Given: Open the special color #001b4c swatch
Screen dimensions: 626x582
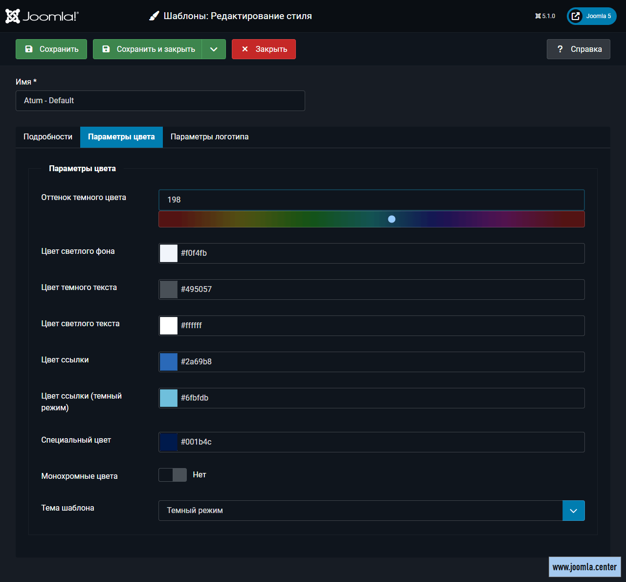Looking at the screenshot, I should click(x=169, y=442).
